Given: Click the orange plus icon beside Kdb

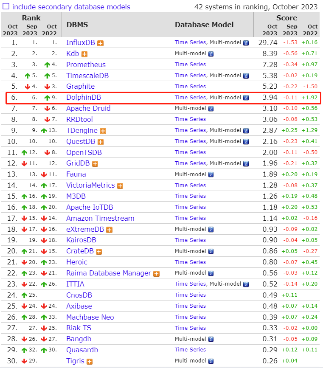Looking at the screenshot, I should click(x=84, y=54).
